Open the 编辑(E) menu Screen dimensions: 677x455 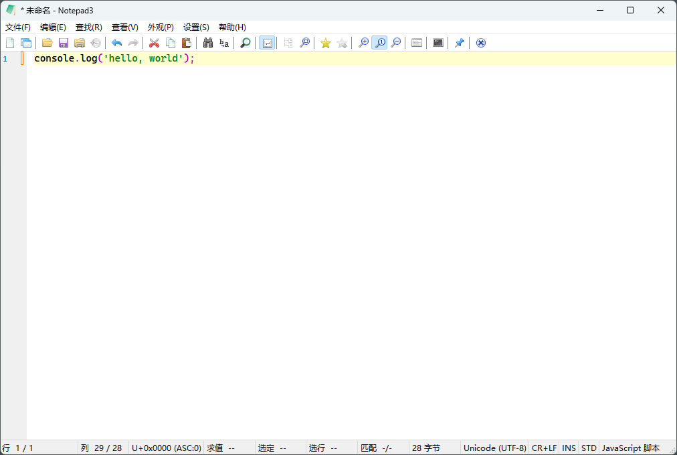(x=53, y=27)
